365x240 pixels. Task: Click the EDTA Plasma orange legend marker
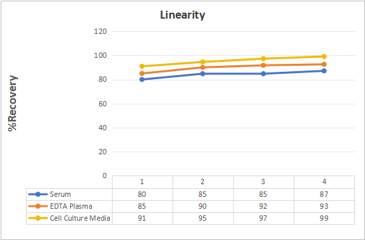[38, 206]
